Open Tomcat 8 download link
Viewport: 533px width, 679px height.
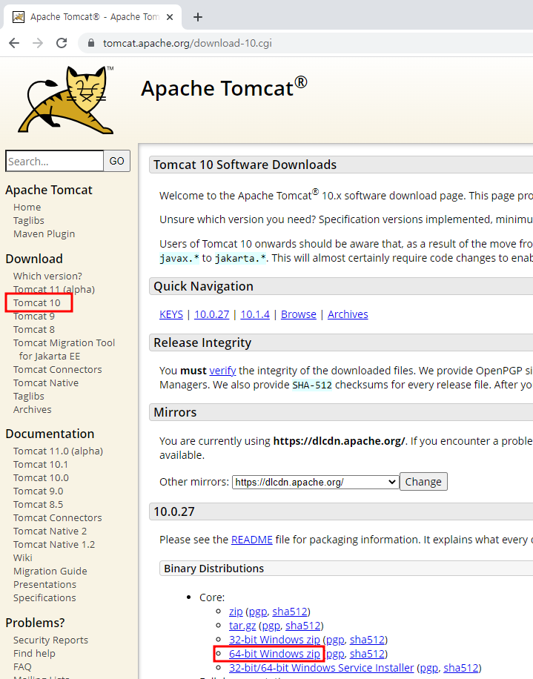(34, 330)
